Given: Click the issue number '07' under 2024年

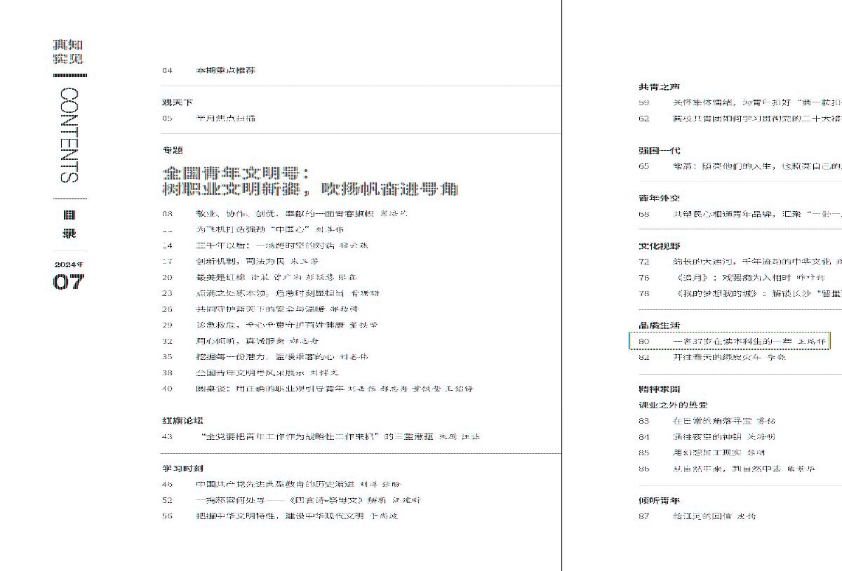Looking at the screenshot, I should click(69, 283).
